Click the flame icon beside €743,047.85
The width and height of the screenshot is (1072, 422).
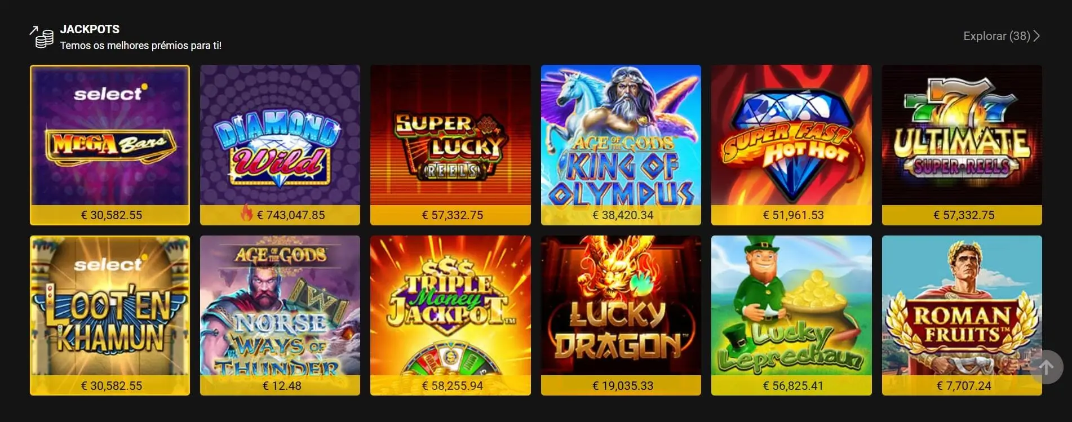(x=247, y=213)
